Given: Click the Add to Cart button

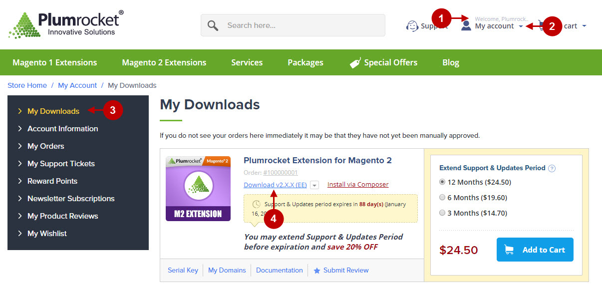Looking at the screenshot, I should pyautogui.click(x=535, y=250).
